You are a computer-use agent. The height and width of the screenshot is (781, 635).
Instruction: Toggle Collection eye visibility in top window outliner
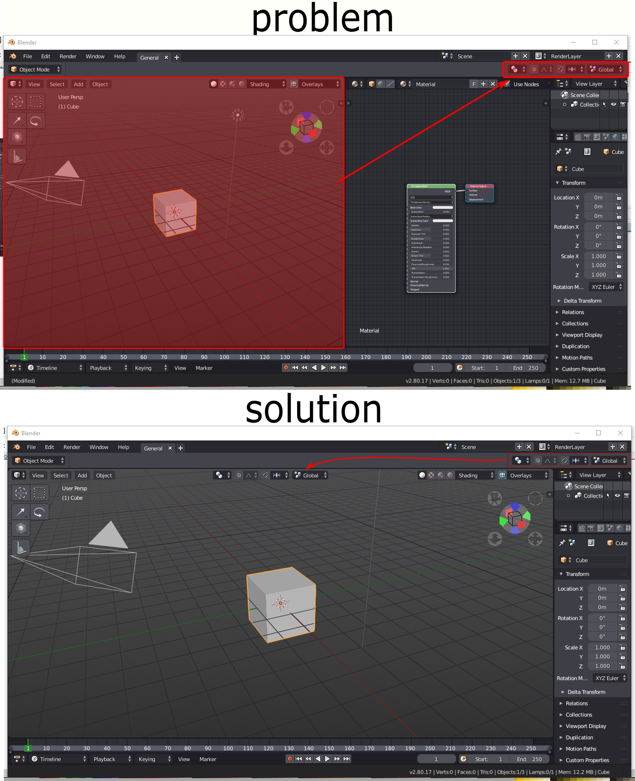[614, 104]
